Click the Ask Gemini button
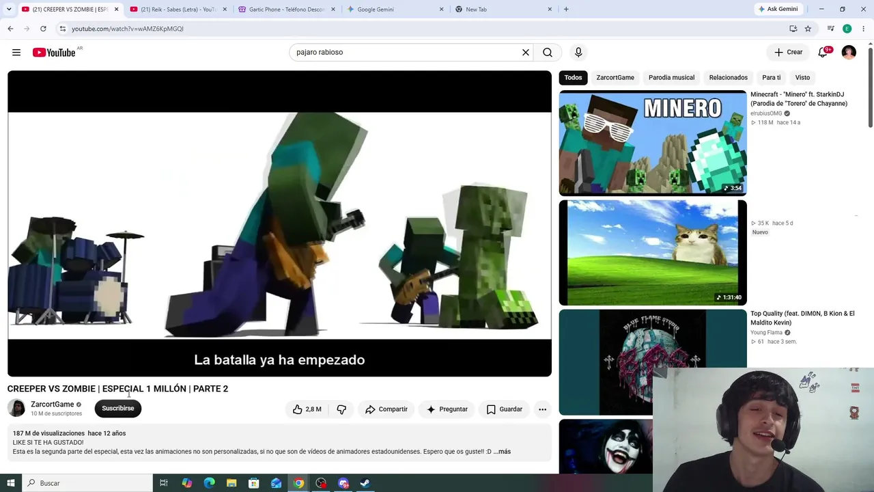Screen dimensions: 874x492 pos(778,10)
